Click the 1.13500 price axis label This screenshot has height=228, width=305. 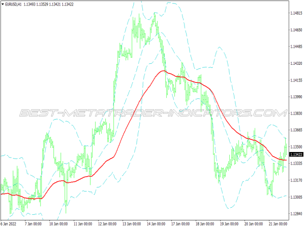296,147
